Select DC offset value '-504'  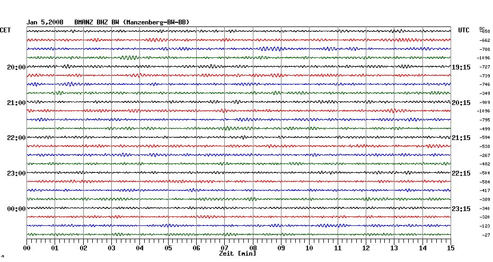485,173
